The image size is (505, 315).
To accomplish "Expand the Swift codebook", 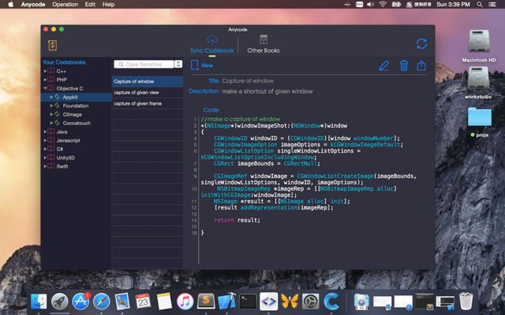I will pos(46,166).
